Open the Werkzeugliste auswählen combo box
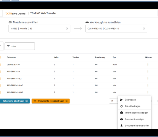The width and height of the screenshot is (158, 137). [116, 28]
